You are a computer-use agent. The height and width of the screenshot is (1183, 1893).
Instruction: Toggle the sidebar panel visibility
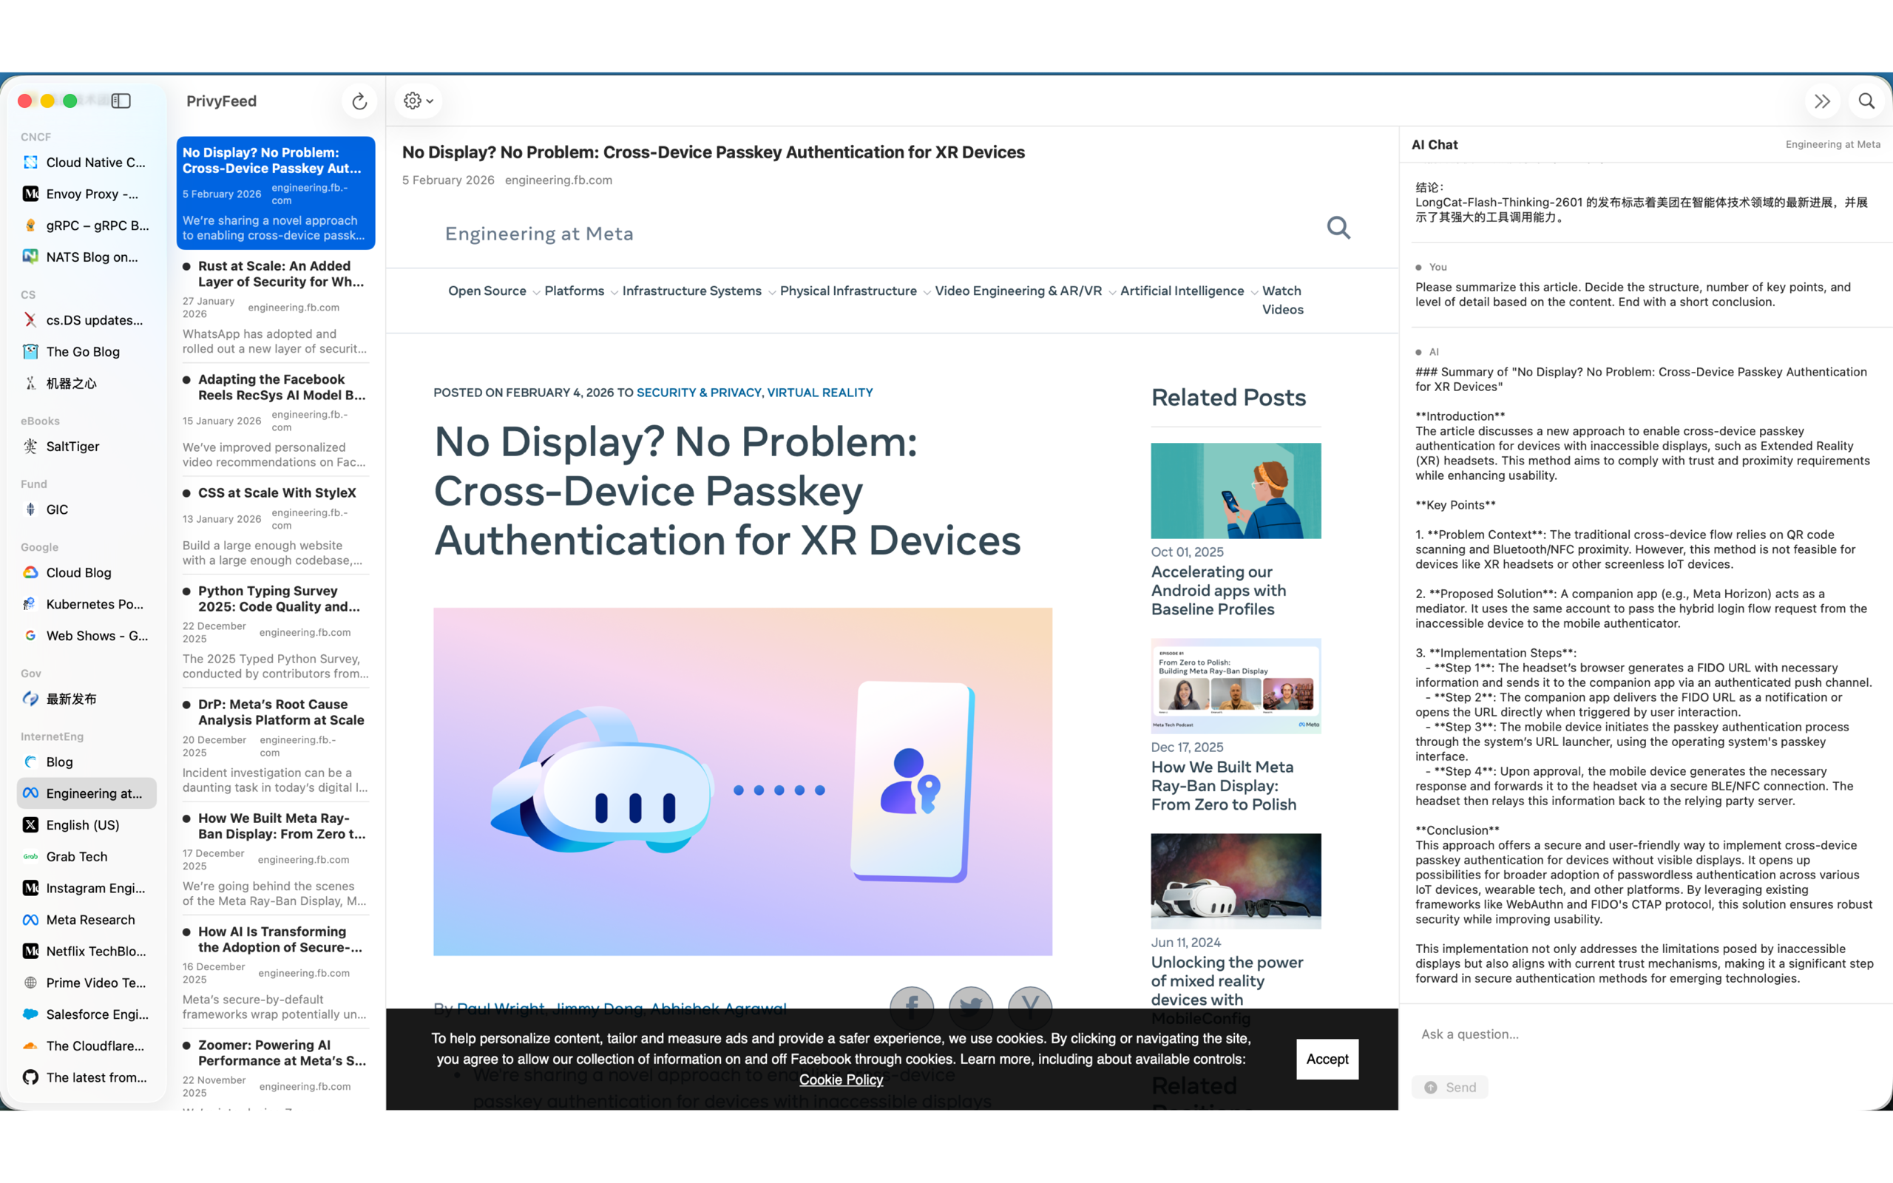click(x=121, y=101)
